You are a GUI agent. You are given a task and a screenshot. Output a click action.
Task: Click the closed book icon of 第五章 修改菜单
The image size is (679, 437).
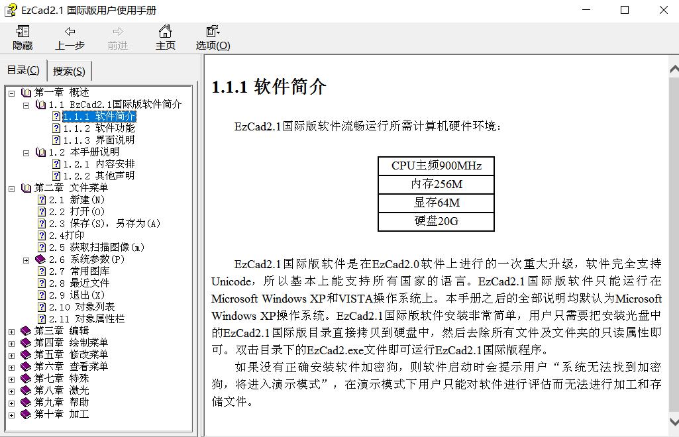[x=26, y=355]
